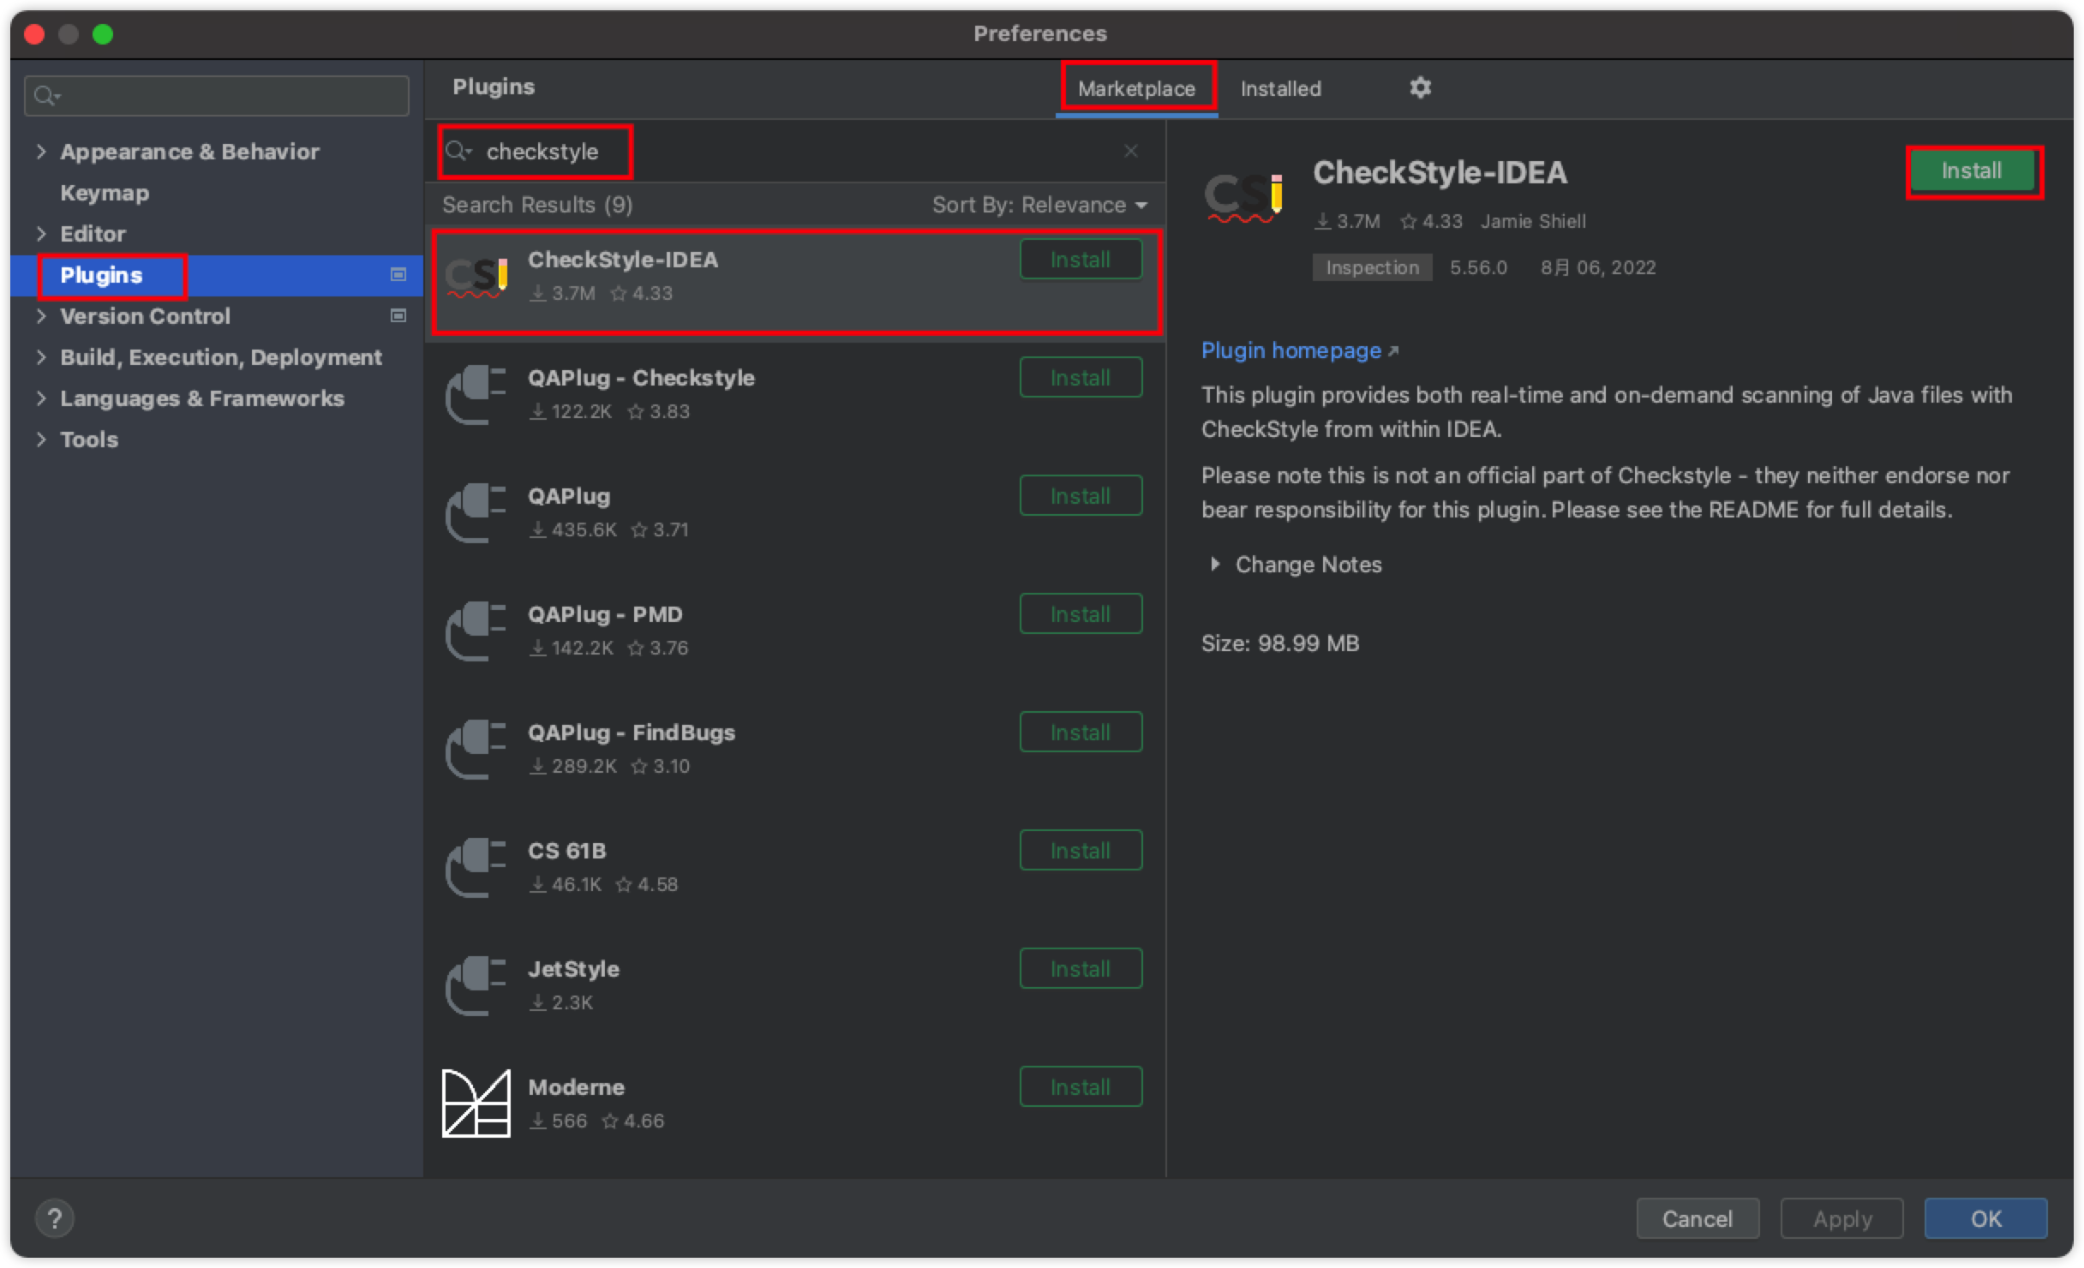The image size is (2084, 1268).
Task: Clear the plugin search with the X icon
Action: click(1130, 151)
